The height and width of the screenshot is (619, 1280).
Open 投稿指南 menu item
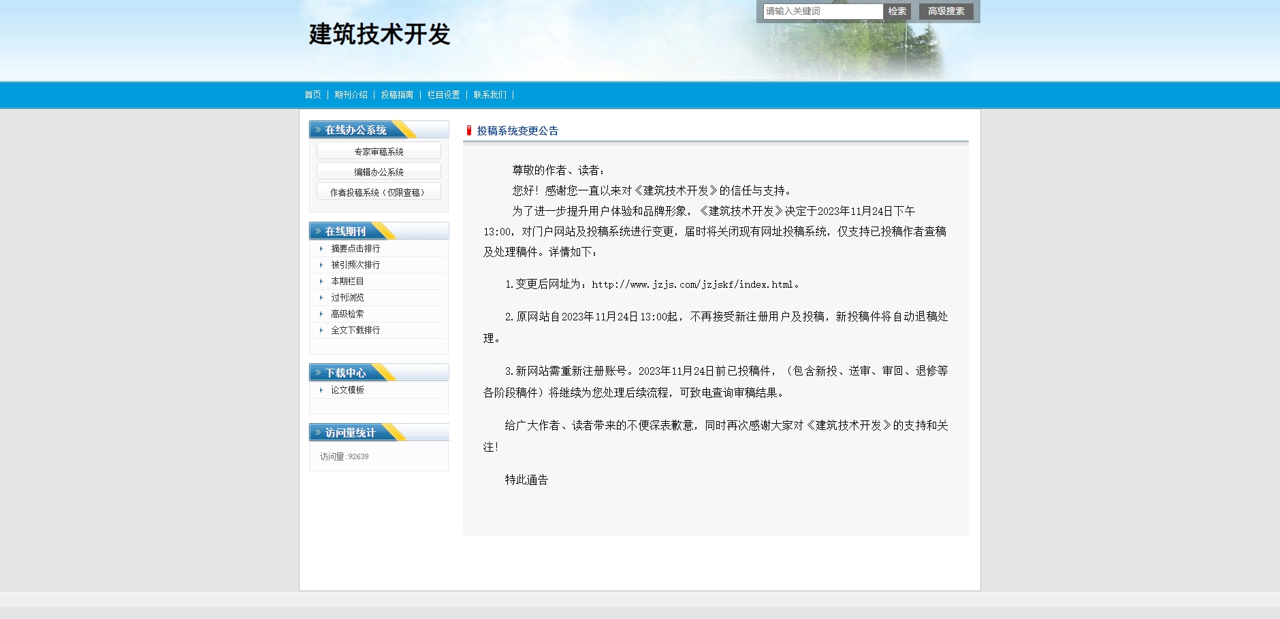click(x=397, y=95)
